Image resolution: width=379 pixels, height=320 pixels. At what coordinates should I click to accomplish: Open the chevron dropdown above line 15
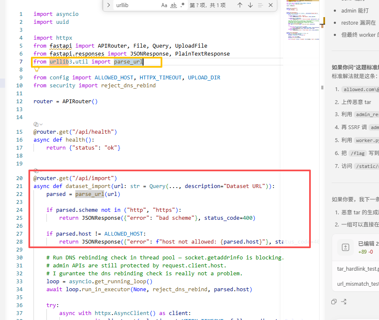click(x=41, y=124)
